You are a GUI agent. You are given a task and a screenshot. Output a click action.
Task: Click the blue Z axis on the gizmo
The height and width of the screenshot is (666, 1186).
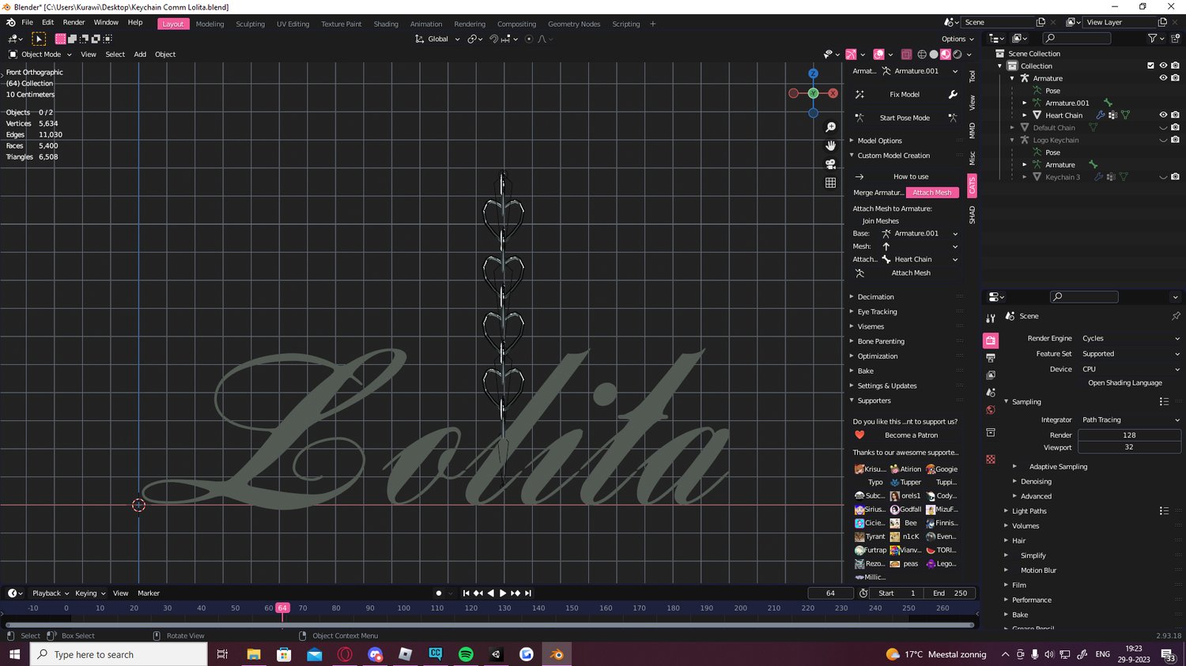[x=813, y=73]
